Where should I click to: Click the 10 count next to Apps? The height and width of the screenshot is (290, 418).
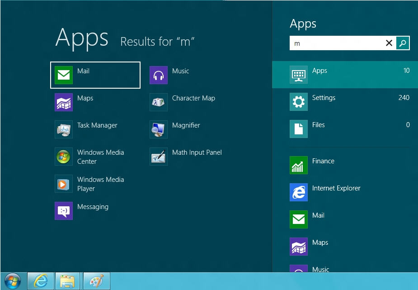[406, 71]
